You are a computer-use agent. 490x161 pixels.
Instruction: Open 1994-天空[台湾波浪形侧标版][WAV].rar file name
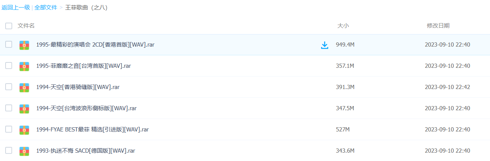tap(86, 108)
